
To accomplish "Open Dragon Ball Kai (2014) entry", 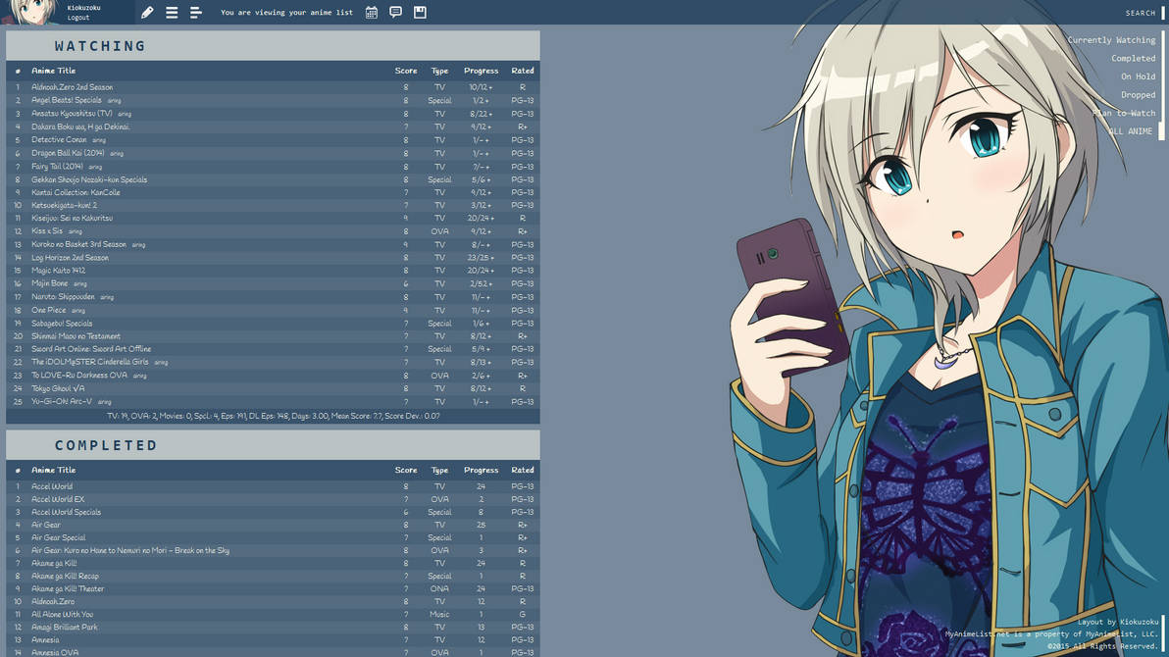I will (x=68, y=153).
